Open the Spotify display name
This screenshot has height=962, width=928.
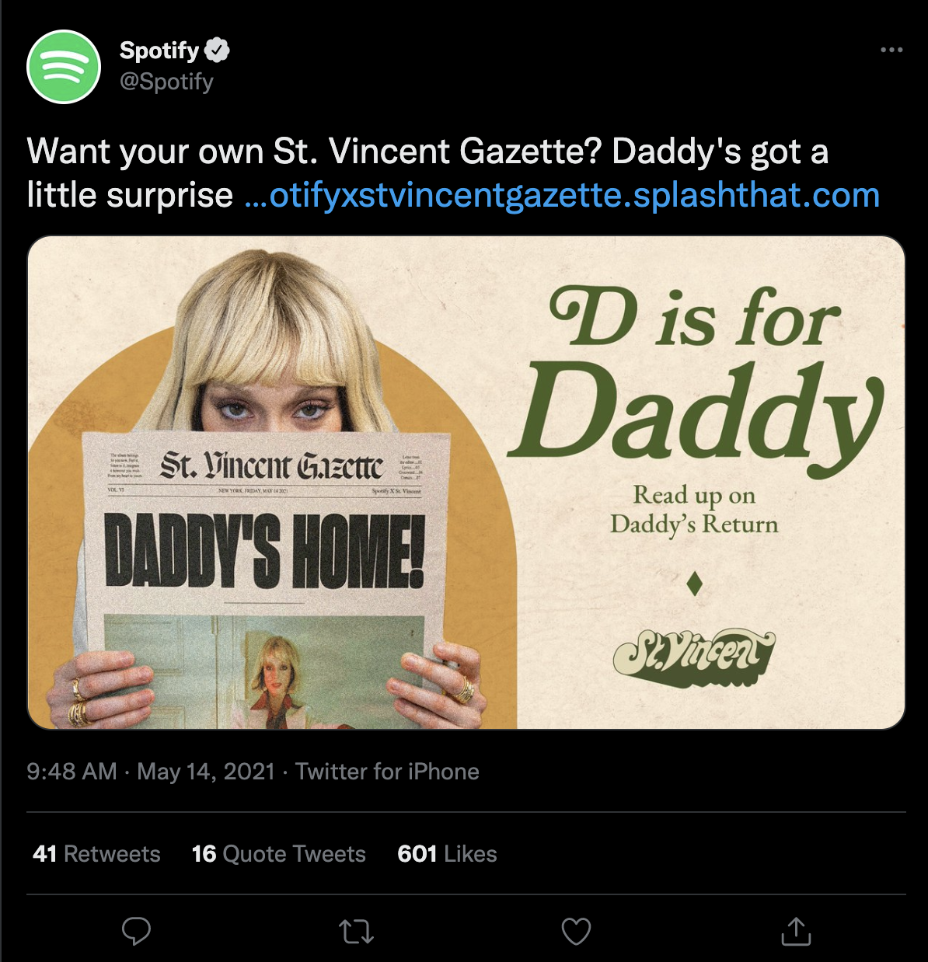pyautogui.click(x=159, y=51)
